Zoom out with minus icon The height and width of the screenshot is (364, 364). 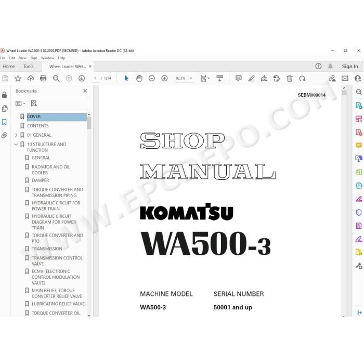tap(152, 79)
